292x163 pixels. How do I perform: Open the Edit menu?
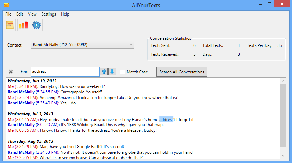(x=20, y=14)
